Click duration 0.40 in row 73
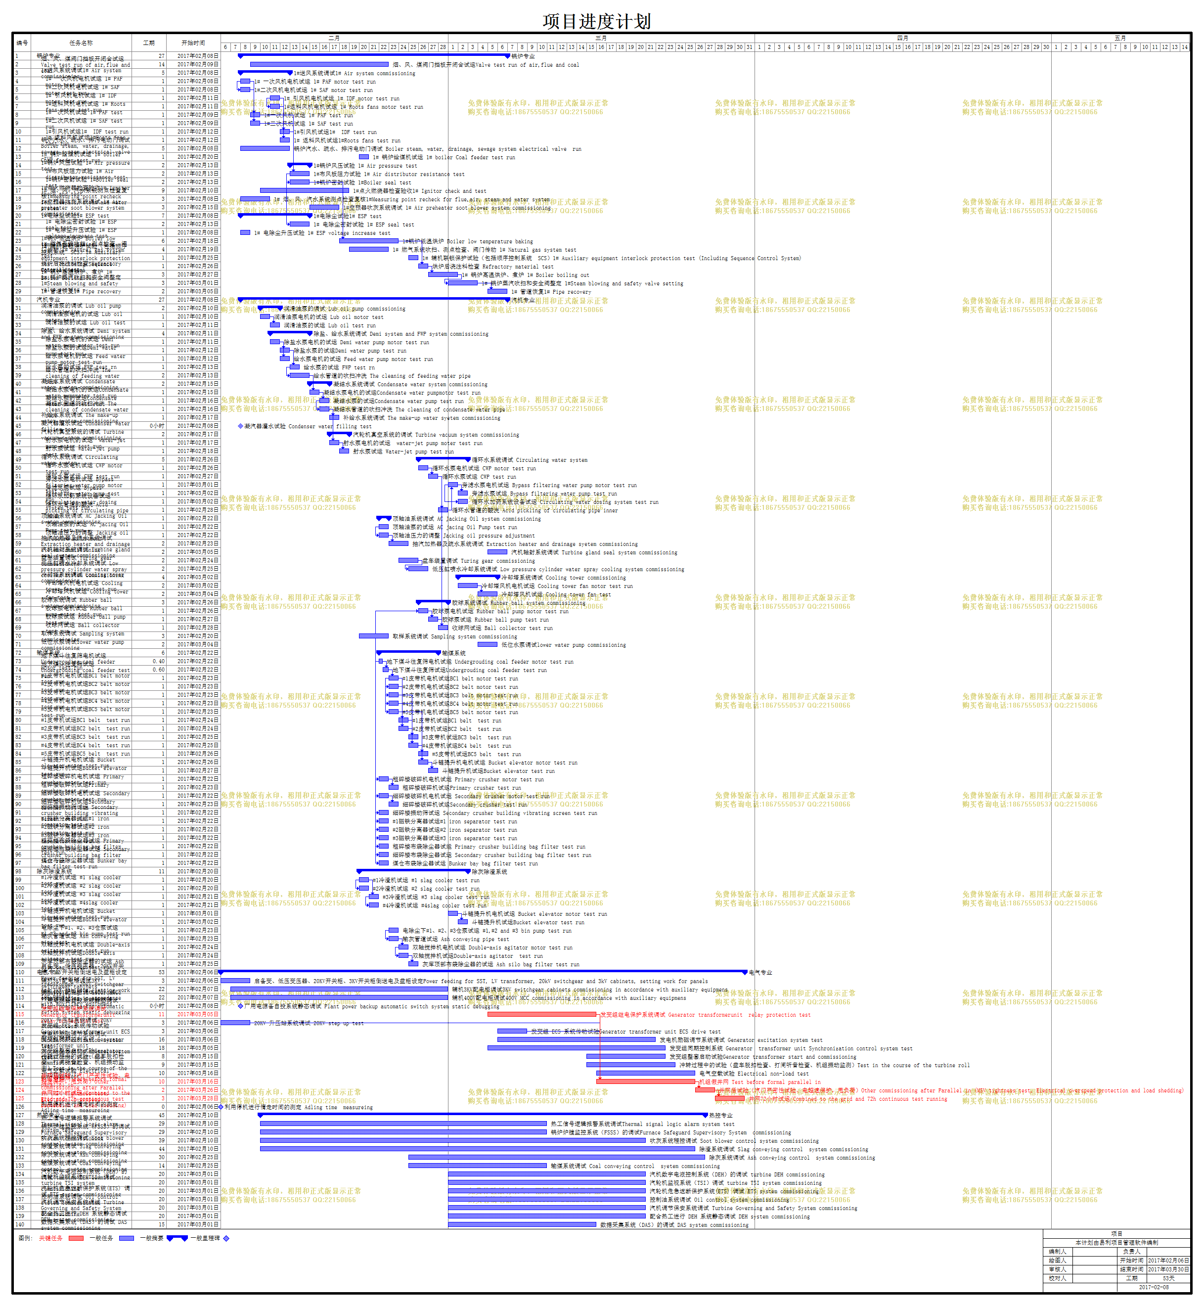 coord(158,661)
